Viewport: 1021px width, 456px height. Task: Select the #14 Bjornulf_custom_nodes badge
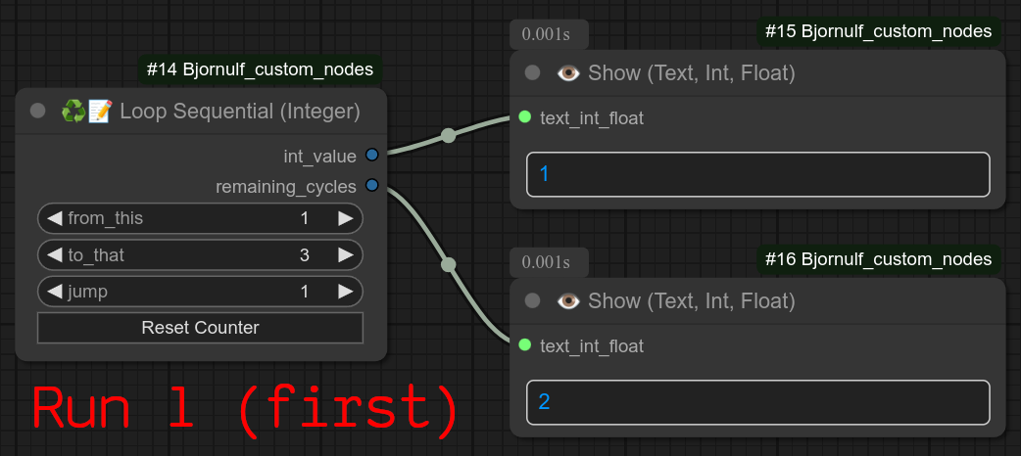[260, 69]
